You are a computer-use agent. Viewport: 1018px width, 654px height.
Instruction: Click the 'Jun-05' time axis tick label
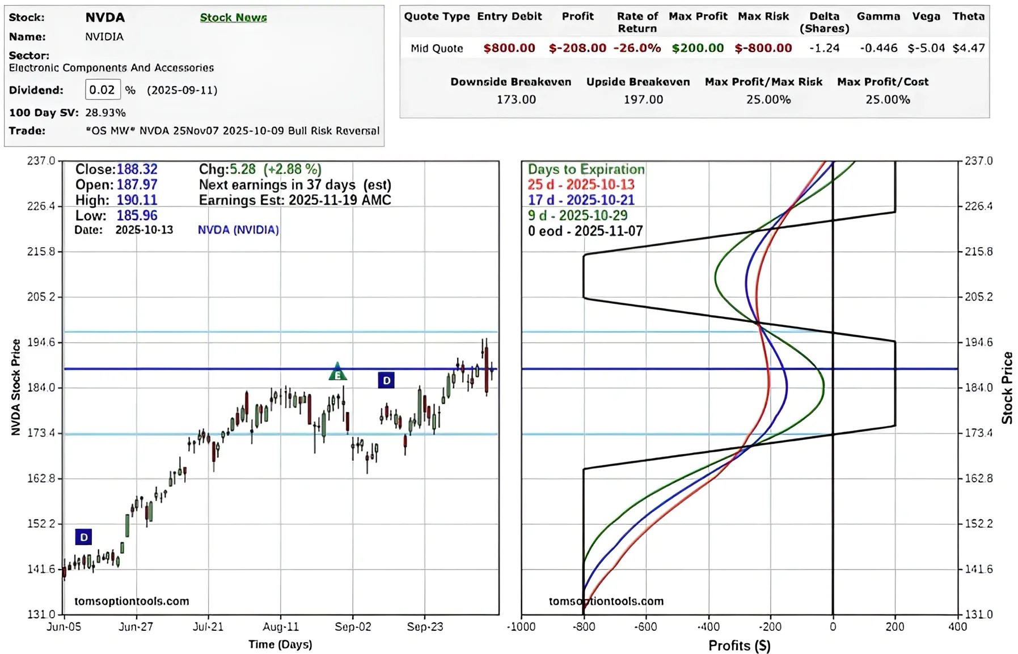click(x=64, y=627)
